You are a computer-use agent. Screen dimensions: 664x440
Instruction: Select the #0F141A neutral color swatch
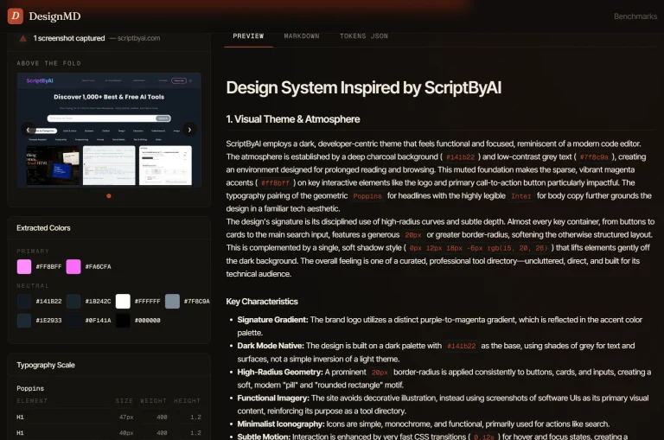pos(73,320)
